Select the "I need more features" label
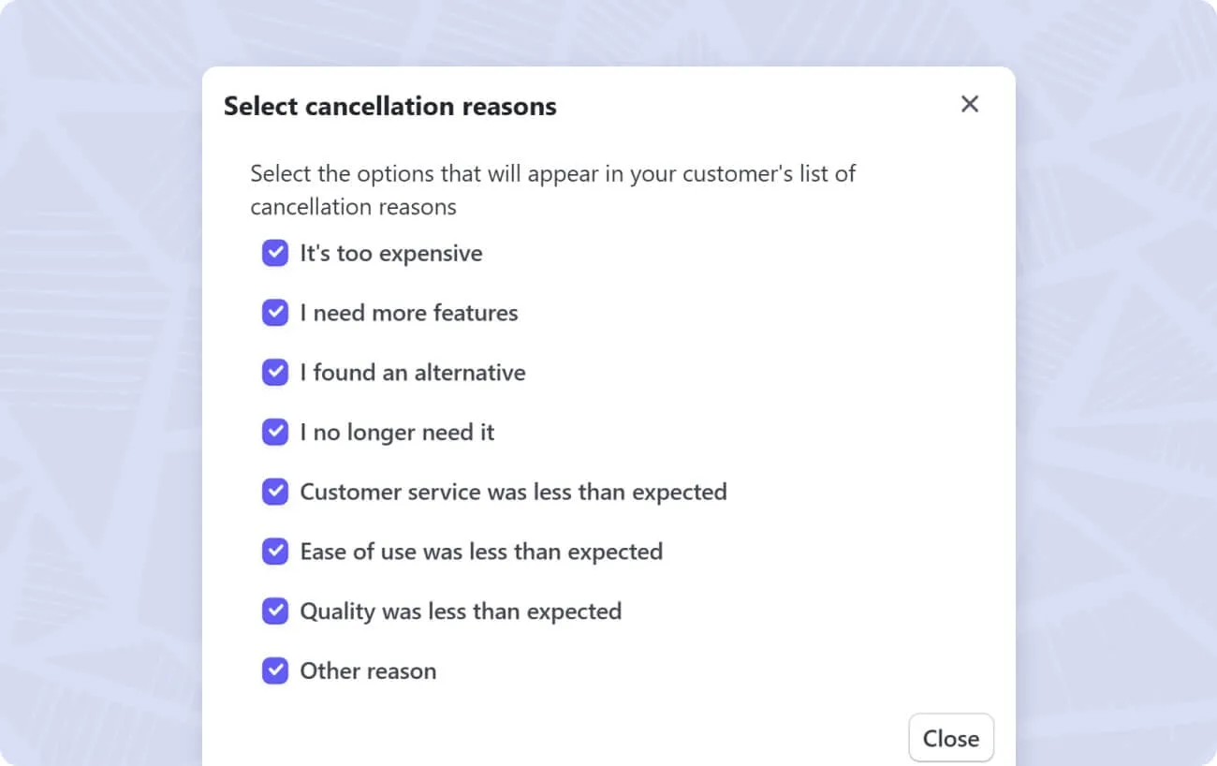The width and height of the screenshot is (1217, 766). 409,313
